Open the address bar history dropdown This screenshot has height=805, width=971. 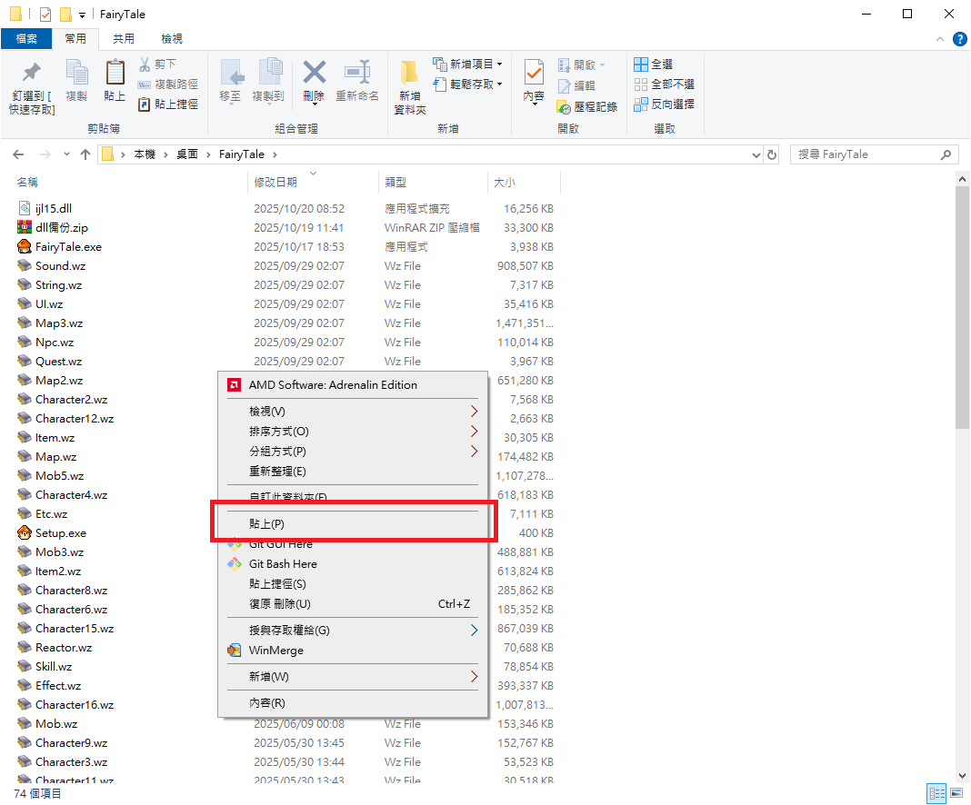click(756, 154)
